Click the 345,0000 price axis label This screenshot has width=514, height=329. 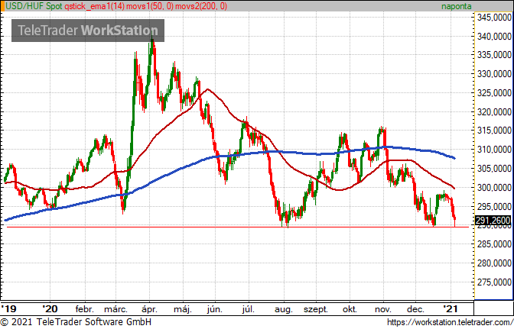pos(494,18)
